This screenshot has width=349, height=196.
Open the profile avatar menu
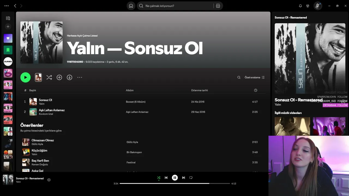pos(318,6)
